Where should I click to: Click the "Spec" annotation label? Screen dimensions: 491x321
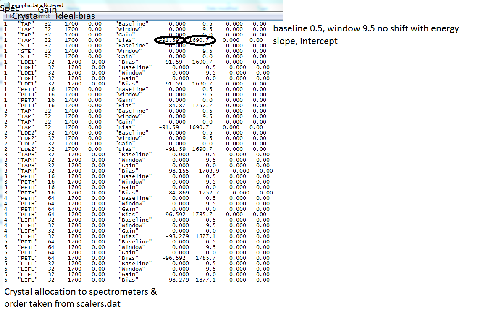[9, 8]
